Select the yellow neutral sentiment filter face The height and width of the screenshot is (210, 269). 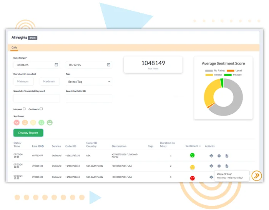(33, 122)
